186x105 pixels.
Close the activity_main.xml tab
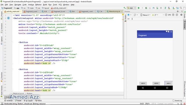pos(21,11)
